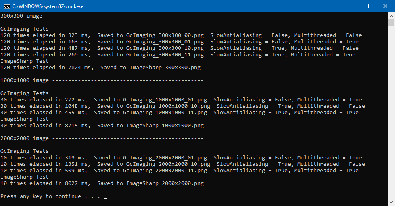Viewport: 395px width, 206px height.
Task: Click the empty scrollbar track below thumb
Action: pos(391,113)
